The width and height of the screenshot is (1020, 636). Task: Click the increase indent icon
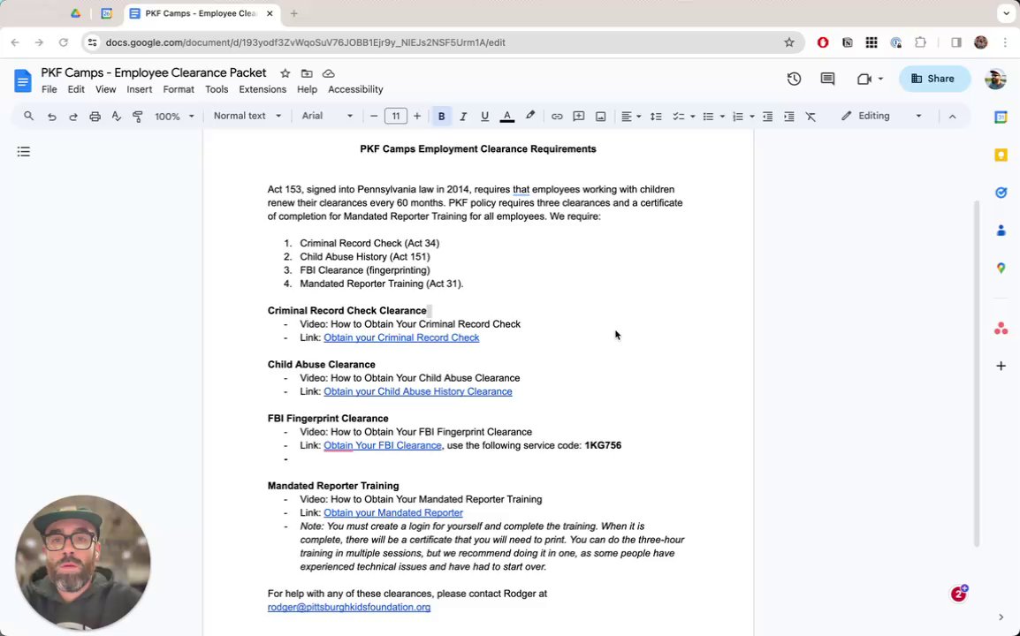click(x=789, y=117)
